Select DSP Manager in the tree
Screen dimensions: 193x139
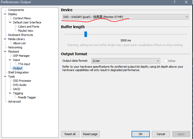coord(21,56)
